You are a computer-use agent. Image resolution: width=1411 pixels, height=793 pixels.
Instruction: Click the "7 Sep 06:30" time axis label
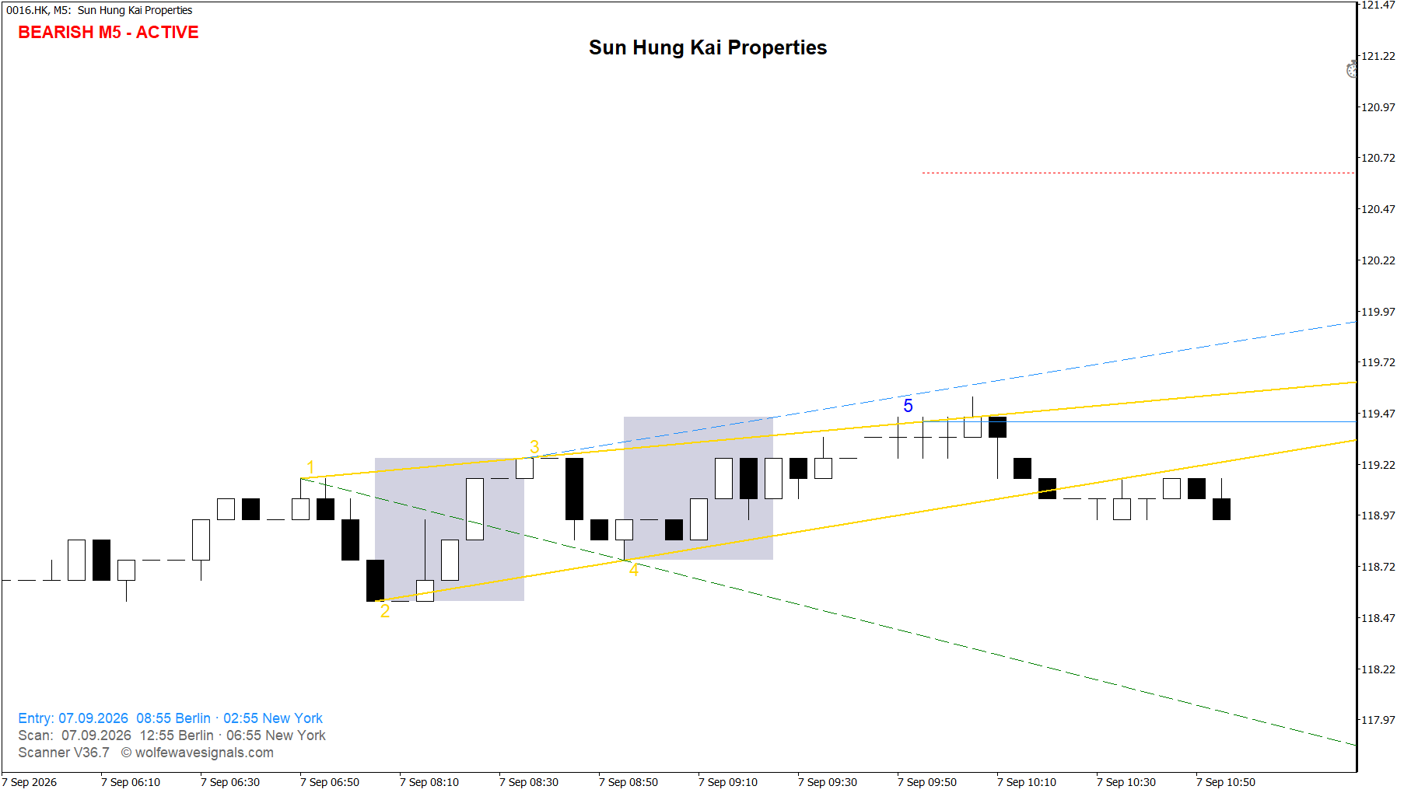coord(230,782)
